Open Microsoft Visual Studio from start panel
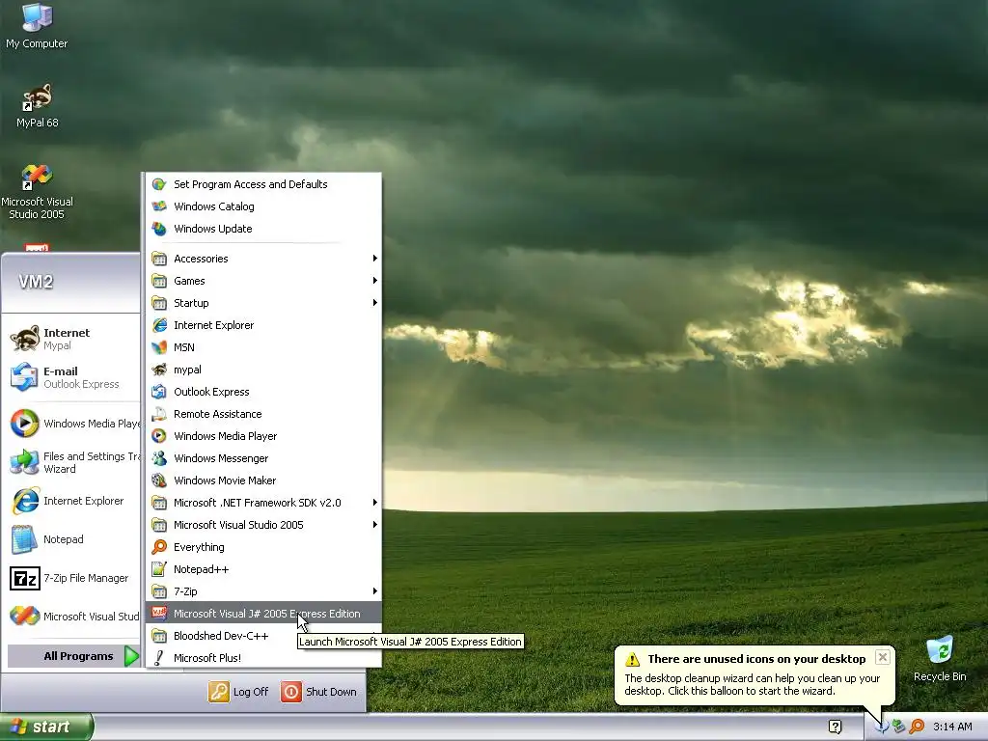 point(73,617)
